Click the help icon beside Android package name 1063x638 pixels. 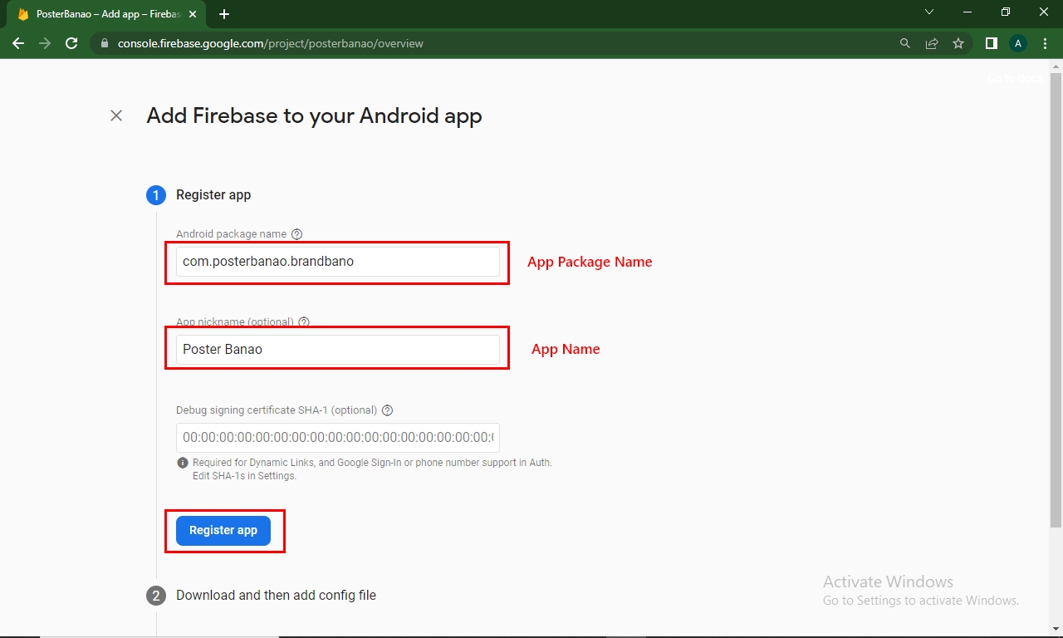click(297, 234)
